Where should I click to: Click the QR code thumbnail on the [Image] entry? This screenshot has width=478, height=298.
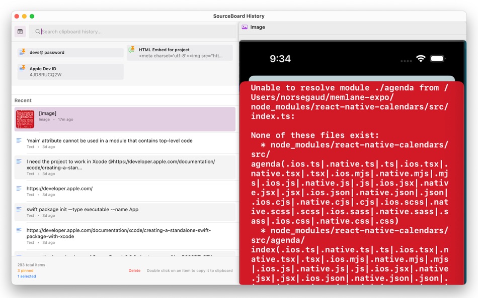(x=25, y=119)
